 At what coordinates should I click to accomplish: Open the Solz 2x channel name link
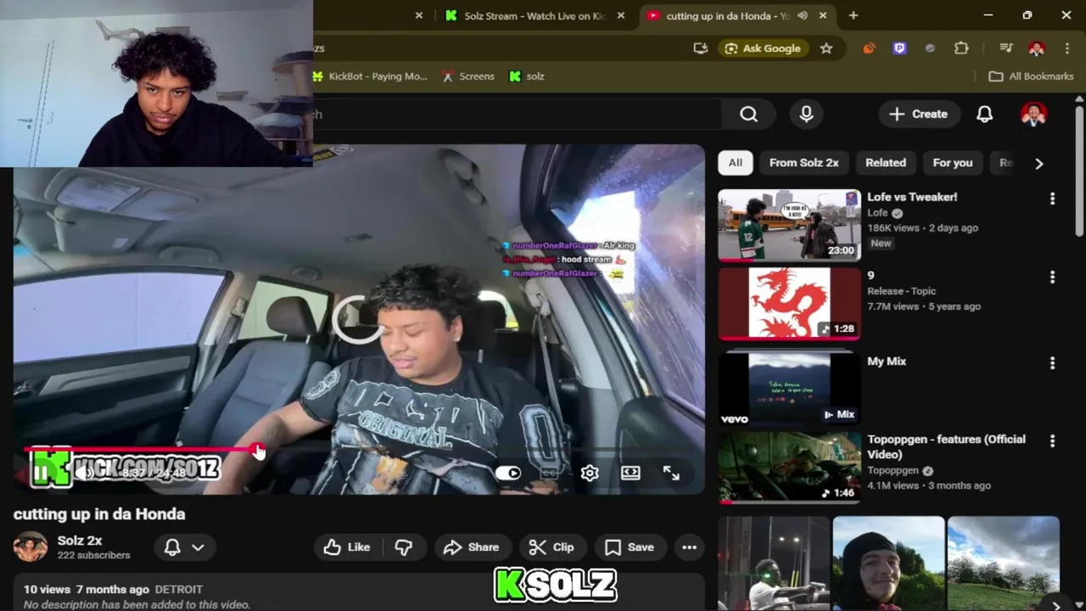(80, 541)
